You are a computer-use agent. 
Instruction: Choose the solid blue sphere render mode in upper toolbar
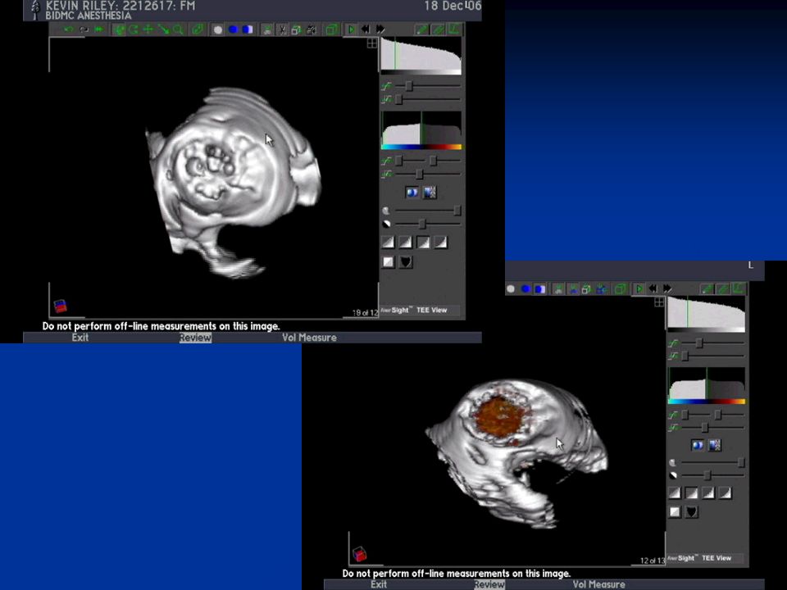pyautogui.click(x=233, y=29)
